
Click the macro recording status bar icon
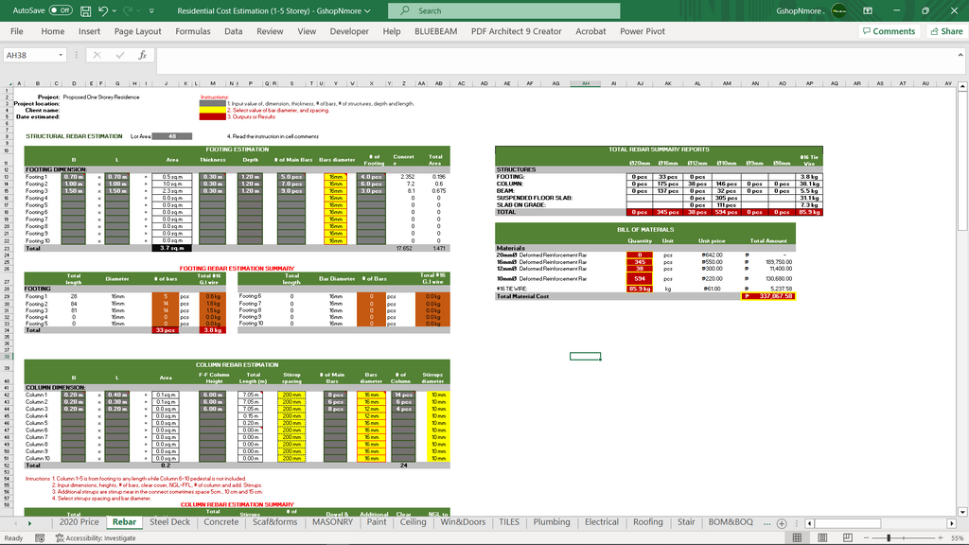(x=40, y=538)
